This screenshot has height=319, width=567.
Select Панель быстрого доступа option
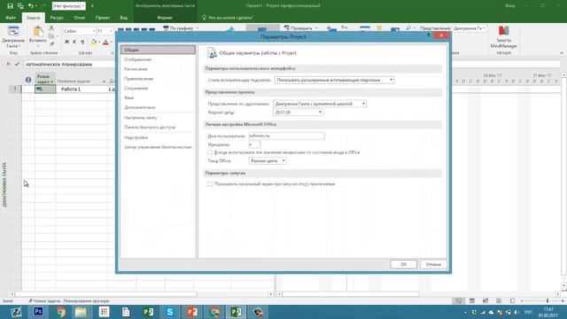point(158,127)
